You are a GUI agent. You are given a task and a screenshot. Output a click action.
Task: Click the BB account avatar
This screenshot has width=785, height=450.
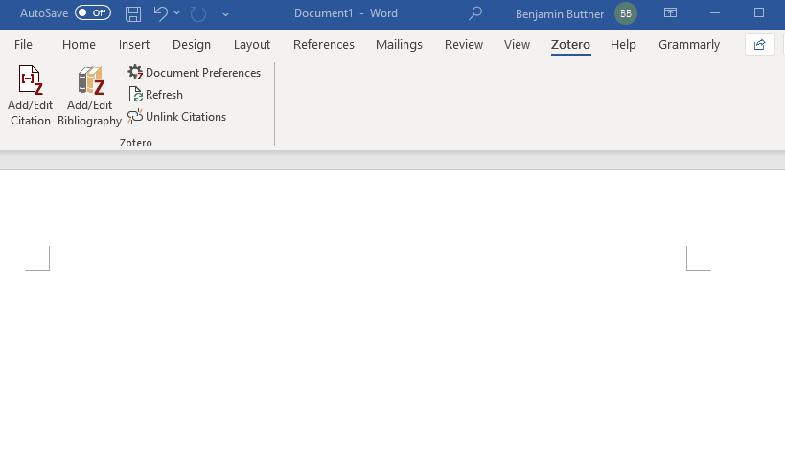click(626, 13)
